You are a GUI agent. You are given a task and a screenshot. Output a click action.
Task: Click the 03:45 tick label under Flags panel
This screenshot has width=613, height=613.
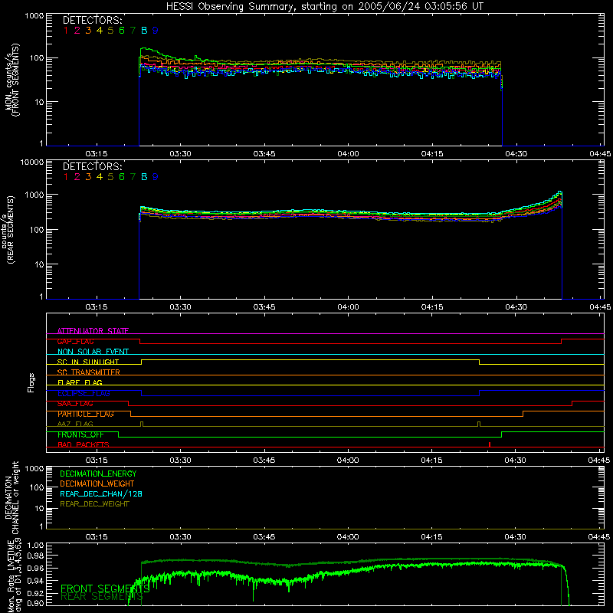[x=264, y=461]
